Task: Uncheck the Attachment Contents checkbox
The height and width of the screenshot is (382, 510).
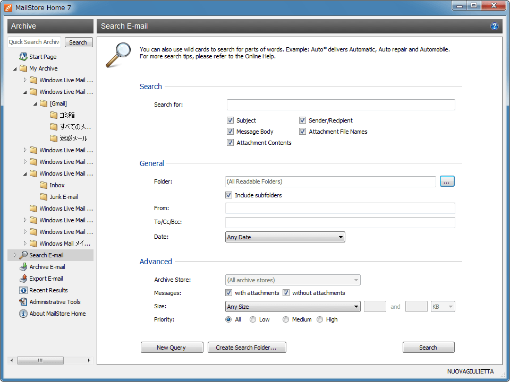Action: click(x=230, y=142)
